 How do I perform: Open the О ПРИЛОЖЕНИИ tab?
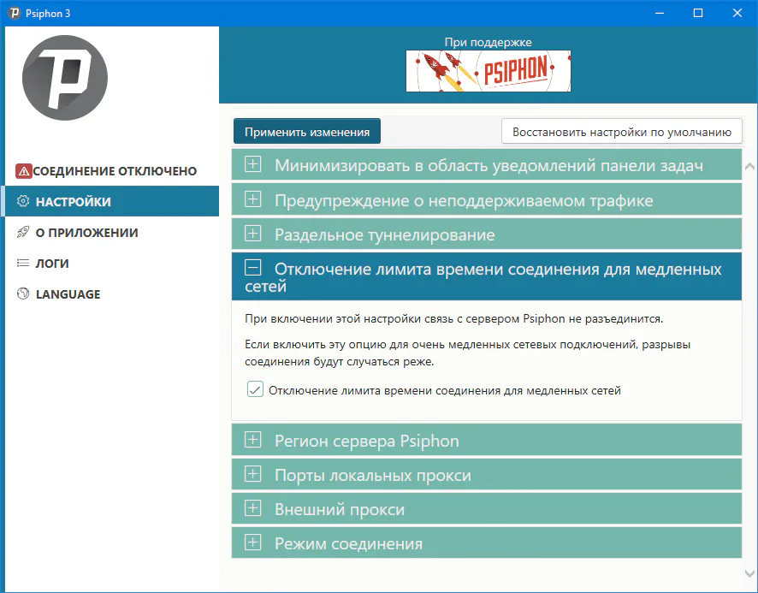112,232
